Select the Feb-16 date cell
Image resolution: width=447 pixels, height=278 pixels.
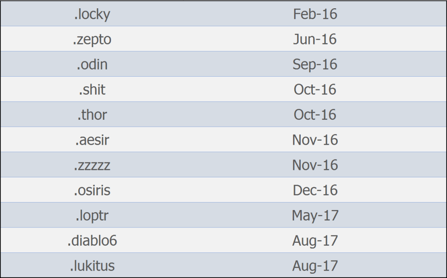[315, 14]
